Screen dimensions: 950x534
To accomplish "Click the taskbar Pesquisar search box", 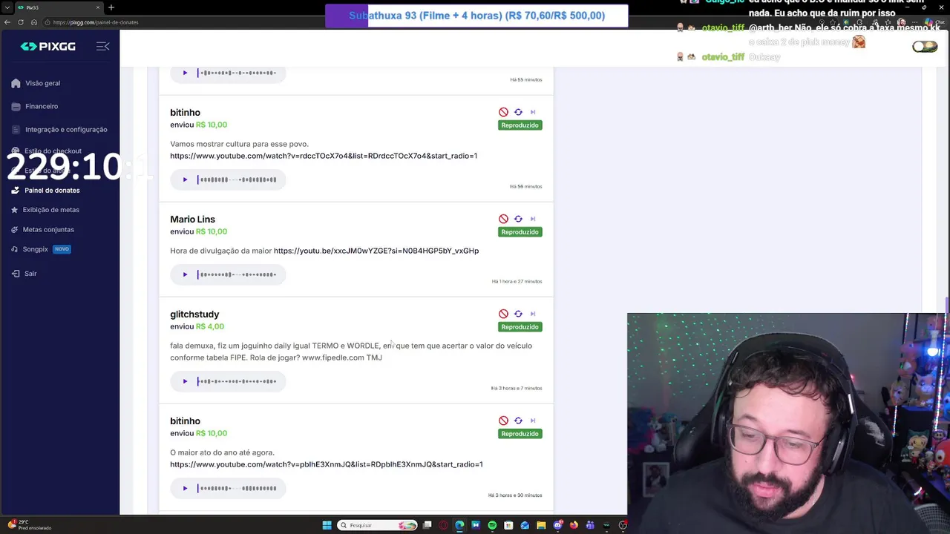I will point(378,525).
